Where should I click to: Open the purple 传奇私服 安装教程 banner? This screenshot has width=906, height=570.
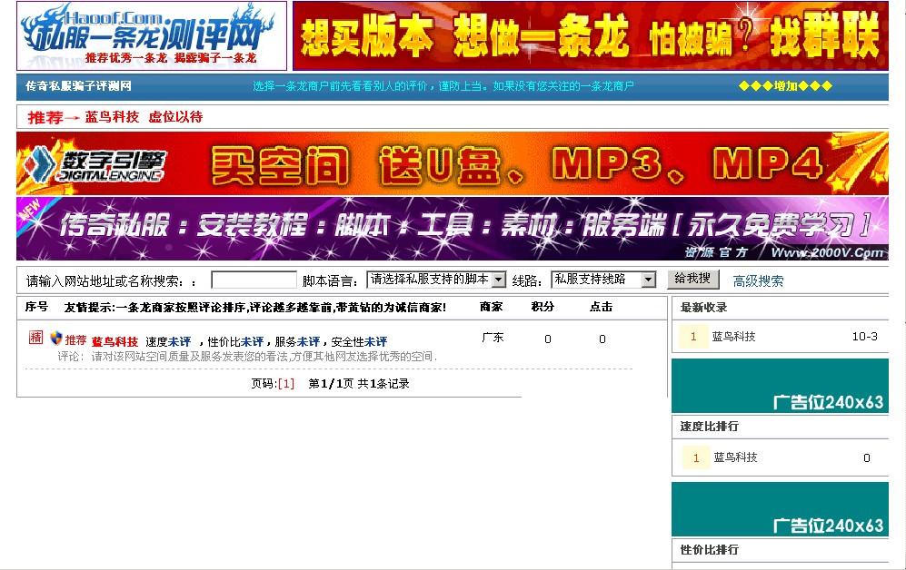[452, 228]
